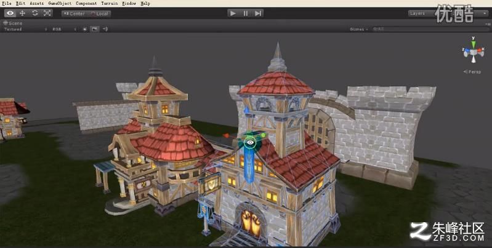
Task: Click the Step frame button
Action: [x=258, y=14]
